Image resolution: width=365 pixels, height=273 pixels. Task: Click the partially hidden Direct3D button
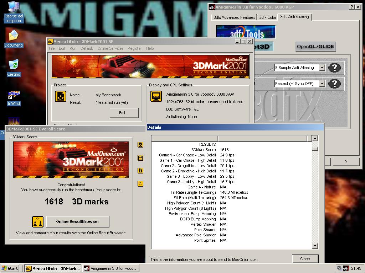(x=264, y=47)
